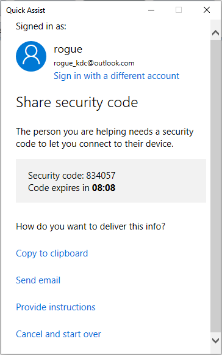Viewport: 222px width, 355px height.
Task: Click the Signed in as label
Action: click(41, 26)
